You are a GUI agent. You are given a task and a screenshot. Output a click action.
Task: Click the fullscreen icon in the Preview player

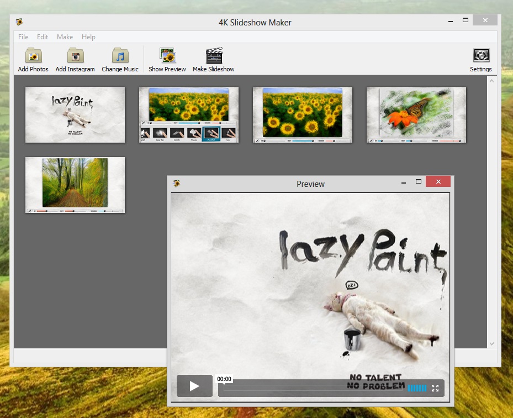436,388
